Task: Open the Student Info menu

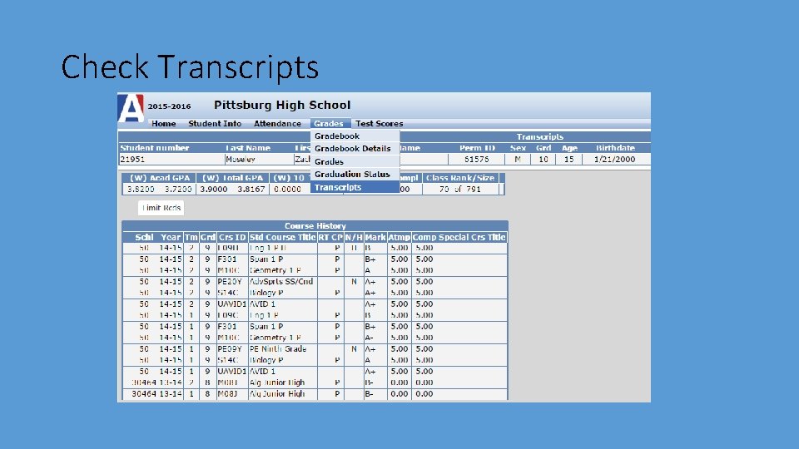Action: pyautogui.click(x=215, y=124)
